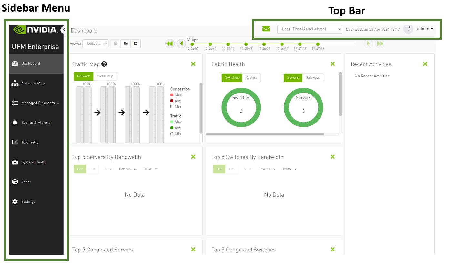The image size is (449, 266).
Task: Select Port Group in Traffic Map
Action: point(105,76)
